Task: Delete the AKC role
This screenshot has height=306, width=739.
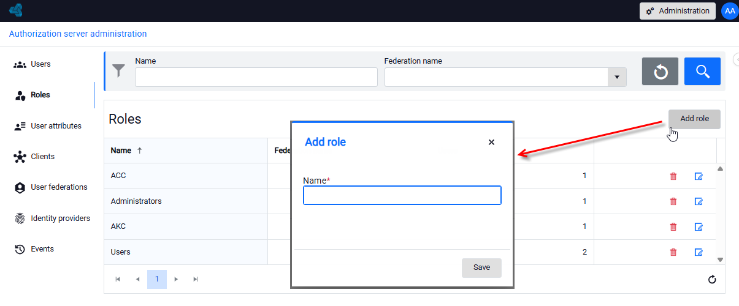Action: 673,226
